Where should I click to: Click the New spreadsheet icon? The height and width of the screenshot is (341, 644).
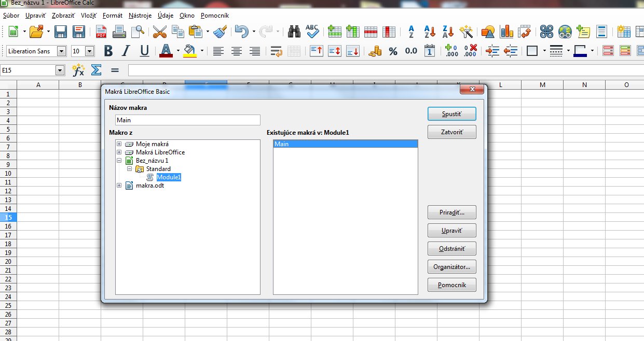coord(13,32)
